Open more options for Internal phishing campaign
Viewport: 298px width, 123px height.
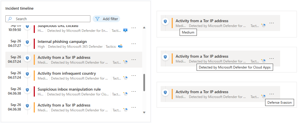134,44
